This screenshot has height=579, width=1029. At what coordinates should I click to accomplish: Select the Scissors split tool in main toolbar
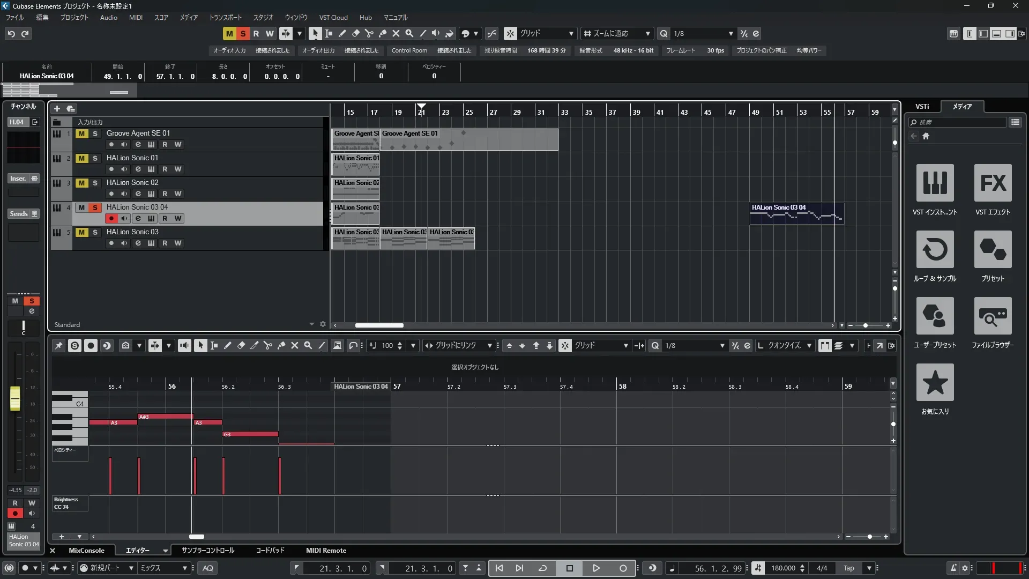(x=369, y=33)
